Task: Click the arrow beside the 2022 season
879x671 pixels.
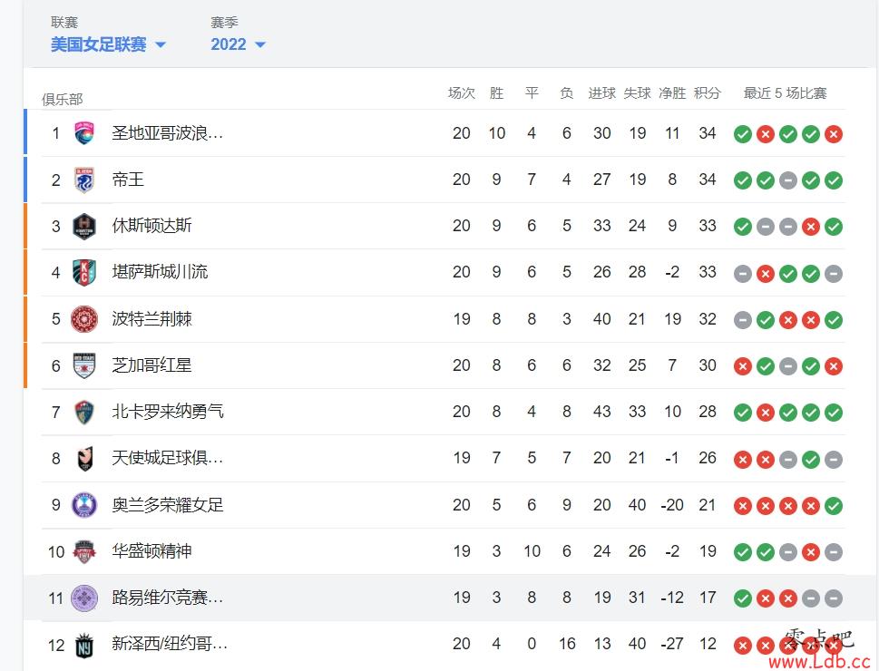Action: coord(260,44)
